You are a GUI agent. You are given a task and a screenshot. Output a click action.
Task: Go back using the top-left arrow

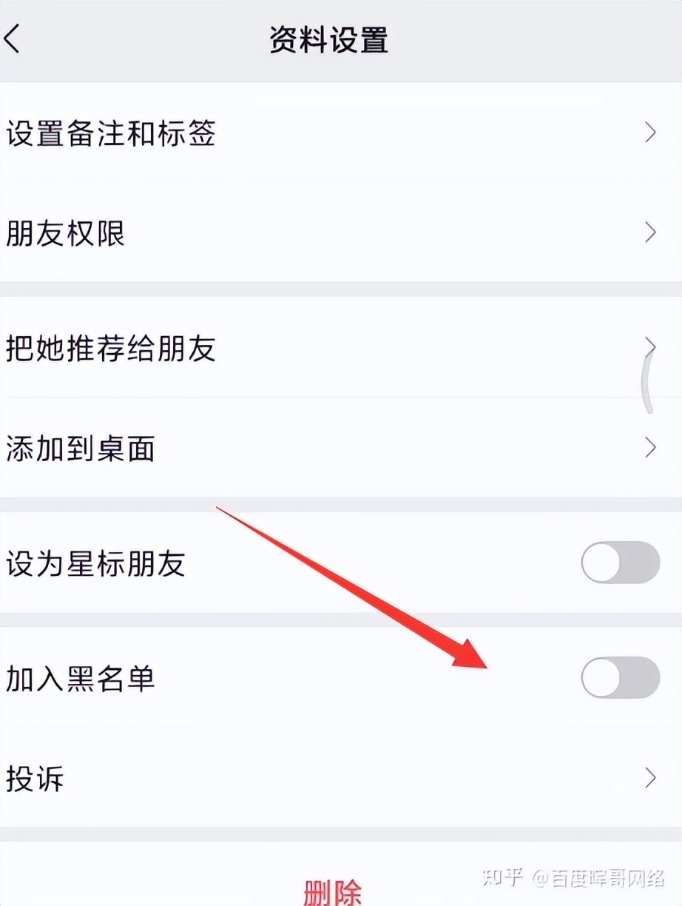tap(12, 39)
